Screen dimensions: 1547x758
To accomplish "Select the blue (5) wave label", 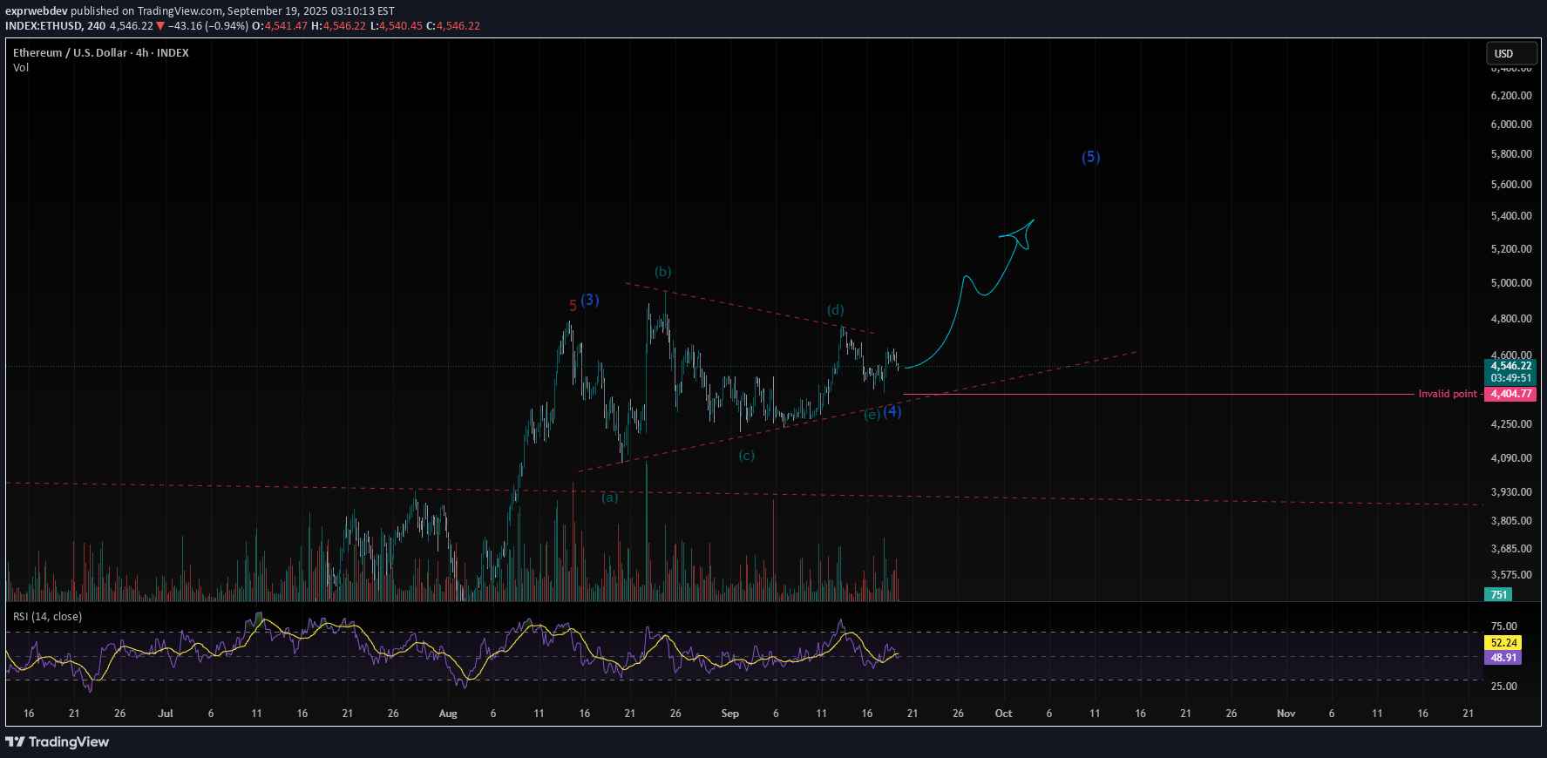I will pos(1090,158).
